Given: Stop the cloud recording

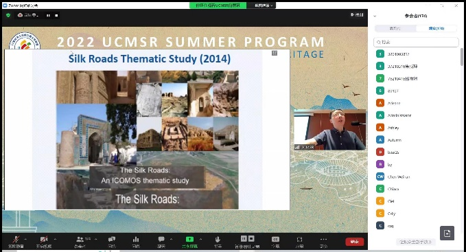Looking at the screenshot, I should coord(56,15).
